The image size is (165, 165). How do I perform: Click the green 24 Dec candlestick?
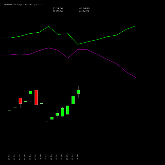pyautogui.click(x=62, y=112)
